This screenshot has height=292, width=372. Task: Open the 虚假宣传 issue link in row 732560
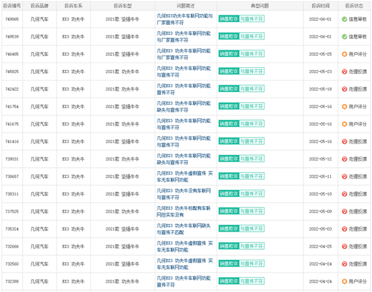185,264
